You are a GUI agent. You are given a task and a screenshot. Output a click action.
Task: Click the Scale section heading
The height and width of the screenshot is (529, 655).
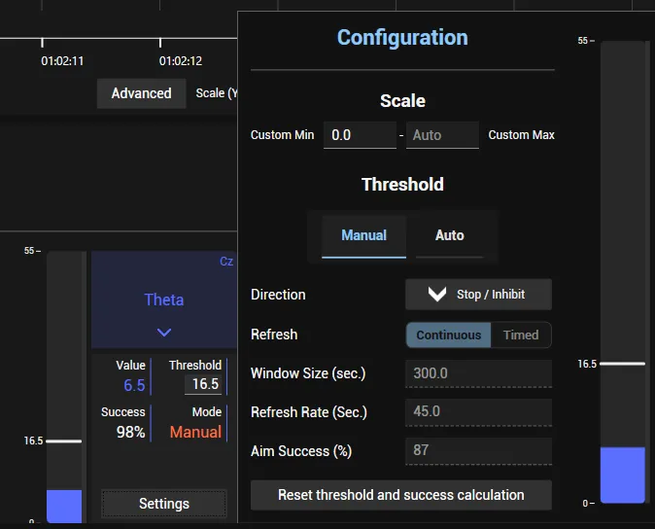pyautogui.click(x=402, y=101)
